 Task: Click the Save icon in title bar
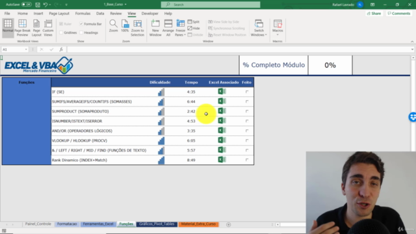38,5
